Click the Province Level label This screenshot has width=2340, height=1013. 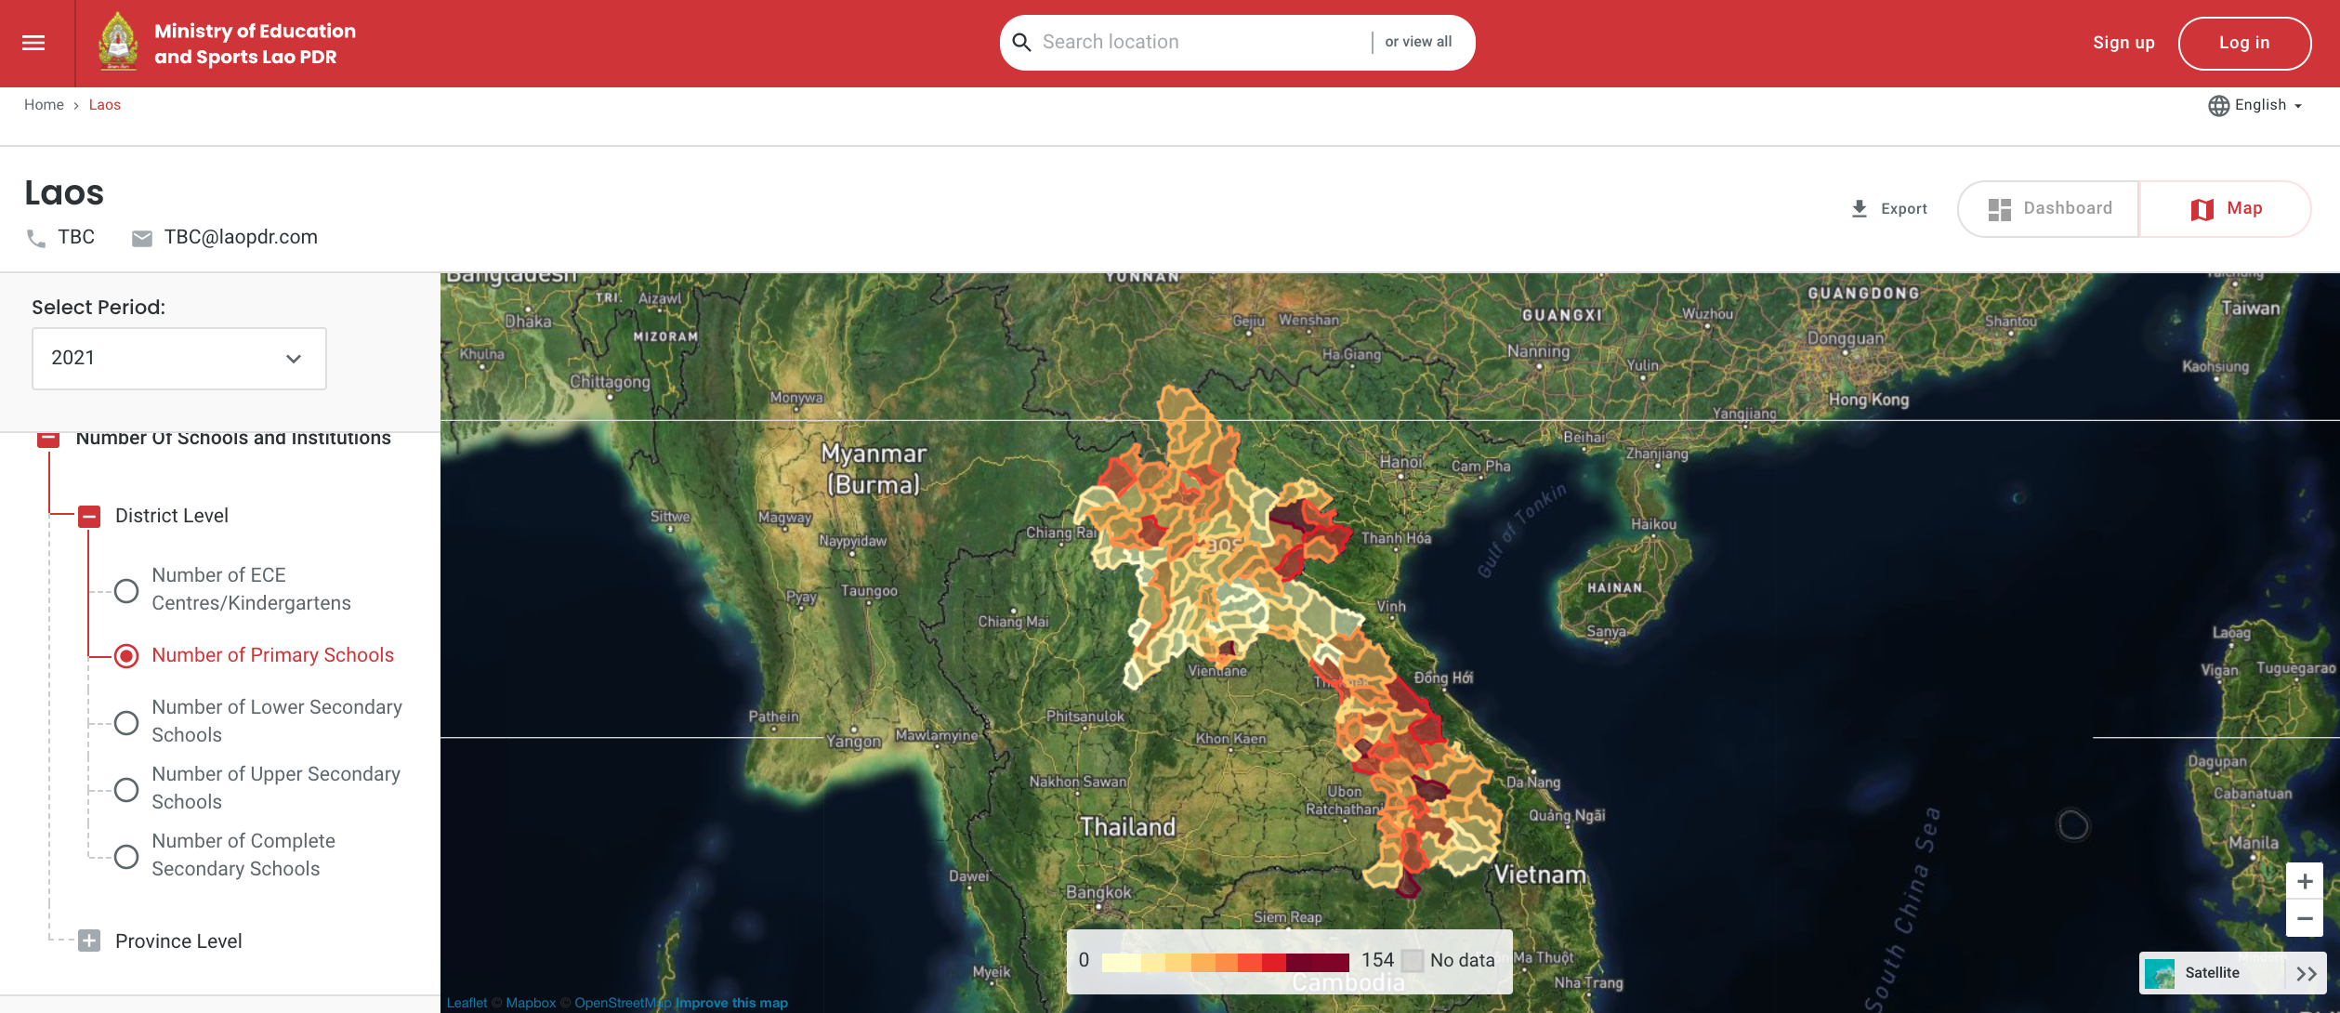[x=178, y=941]
